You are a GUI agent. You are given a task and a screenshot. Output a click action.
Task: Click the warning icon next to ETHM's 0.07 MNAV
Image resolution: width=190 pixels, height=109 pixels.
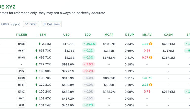[150, 58]
